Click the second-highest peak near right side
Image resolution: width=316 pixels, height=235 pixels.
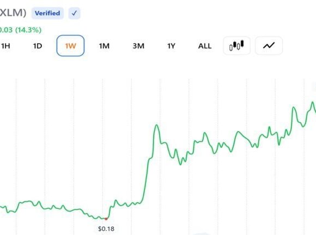pyautogui.click(x=294, y=108)
